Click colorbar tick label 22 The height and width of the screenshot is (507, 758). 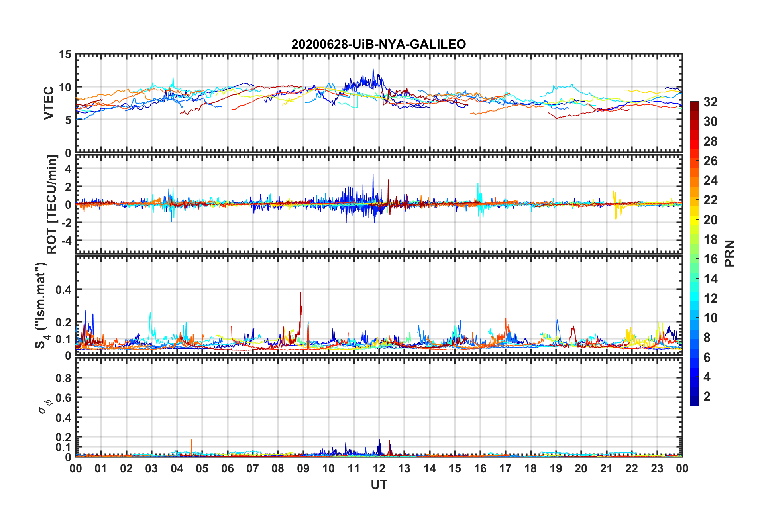click(711, 200)
